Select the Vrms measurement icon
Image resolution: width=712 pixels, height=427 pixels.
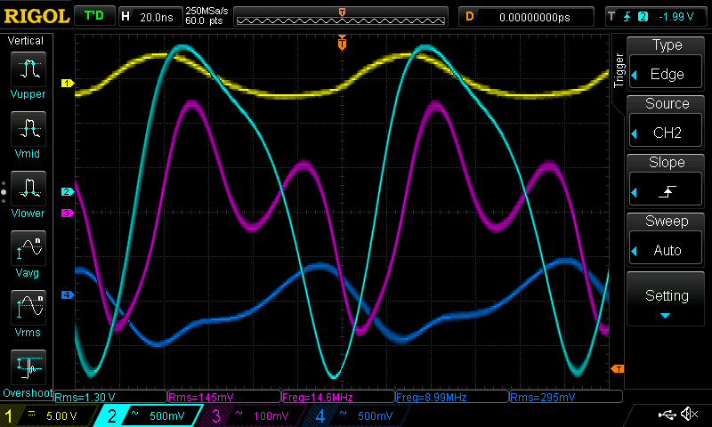(x=28, y=308)
